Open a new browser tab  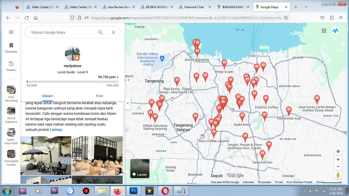click(296, 7)
